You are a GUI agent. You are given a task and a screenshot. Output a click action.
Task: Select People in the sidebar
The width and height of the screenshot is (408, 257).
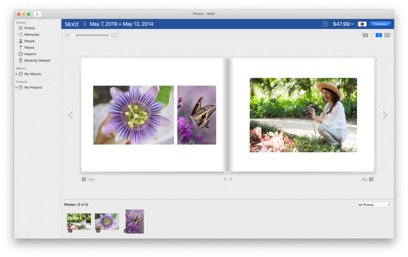27,41
